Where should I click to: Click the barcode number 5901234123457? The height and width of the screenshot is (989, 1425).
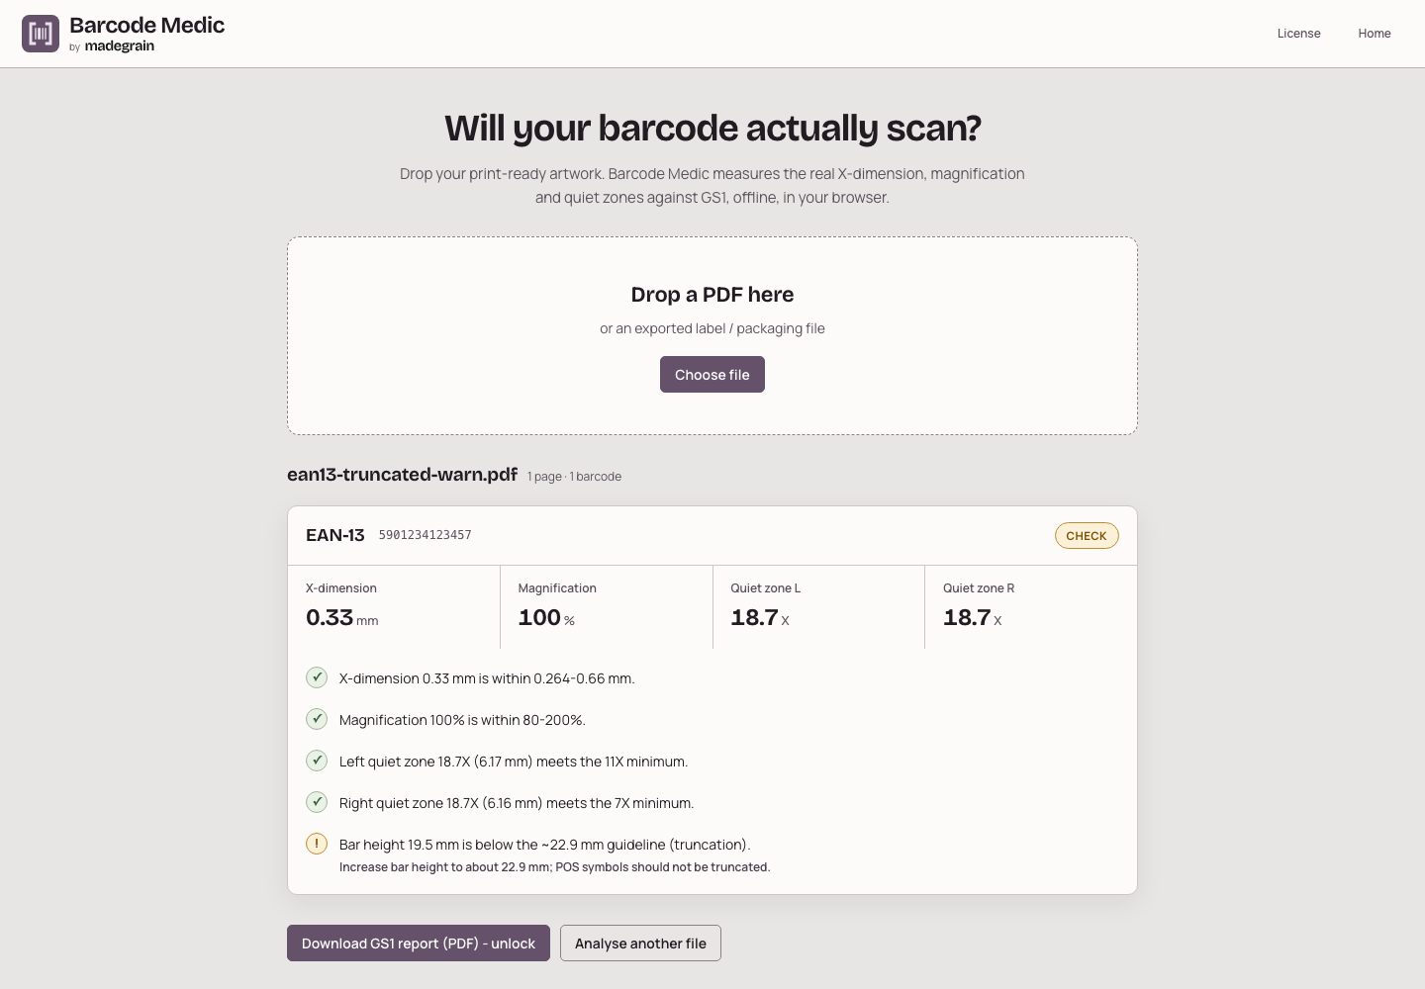[426, 535]
